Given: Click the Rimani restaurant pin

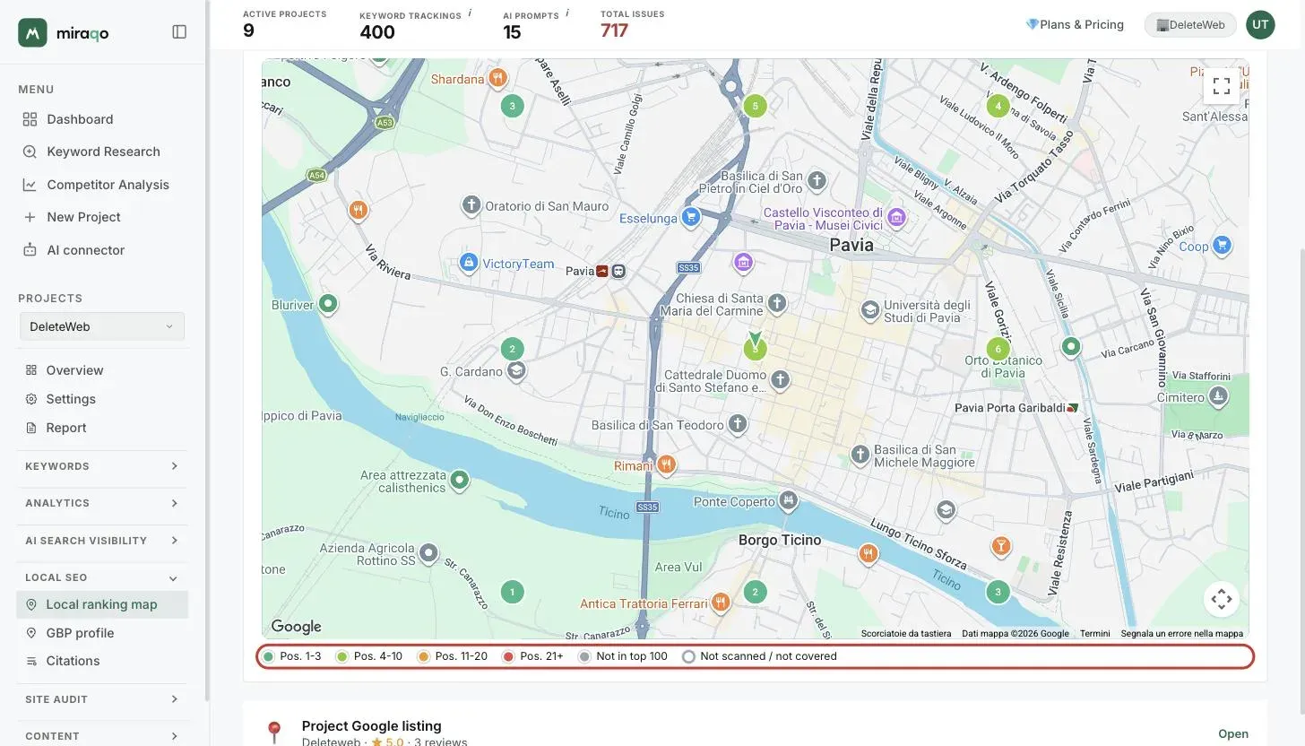Looking at the screenshot, I should 665,464.
